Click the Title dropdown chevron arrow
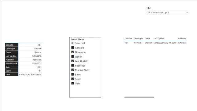Screen dimensions: 197x111 (x=187, y=12)
